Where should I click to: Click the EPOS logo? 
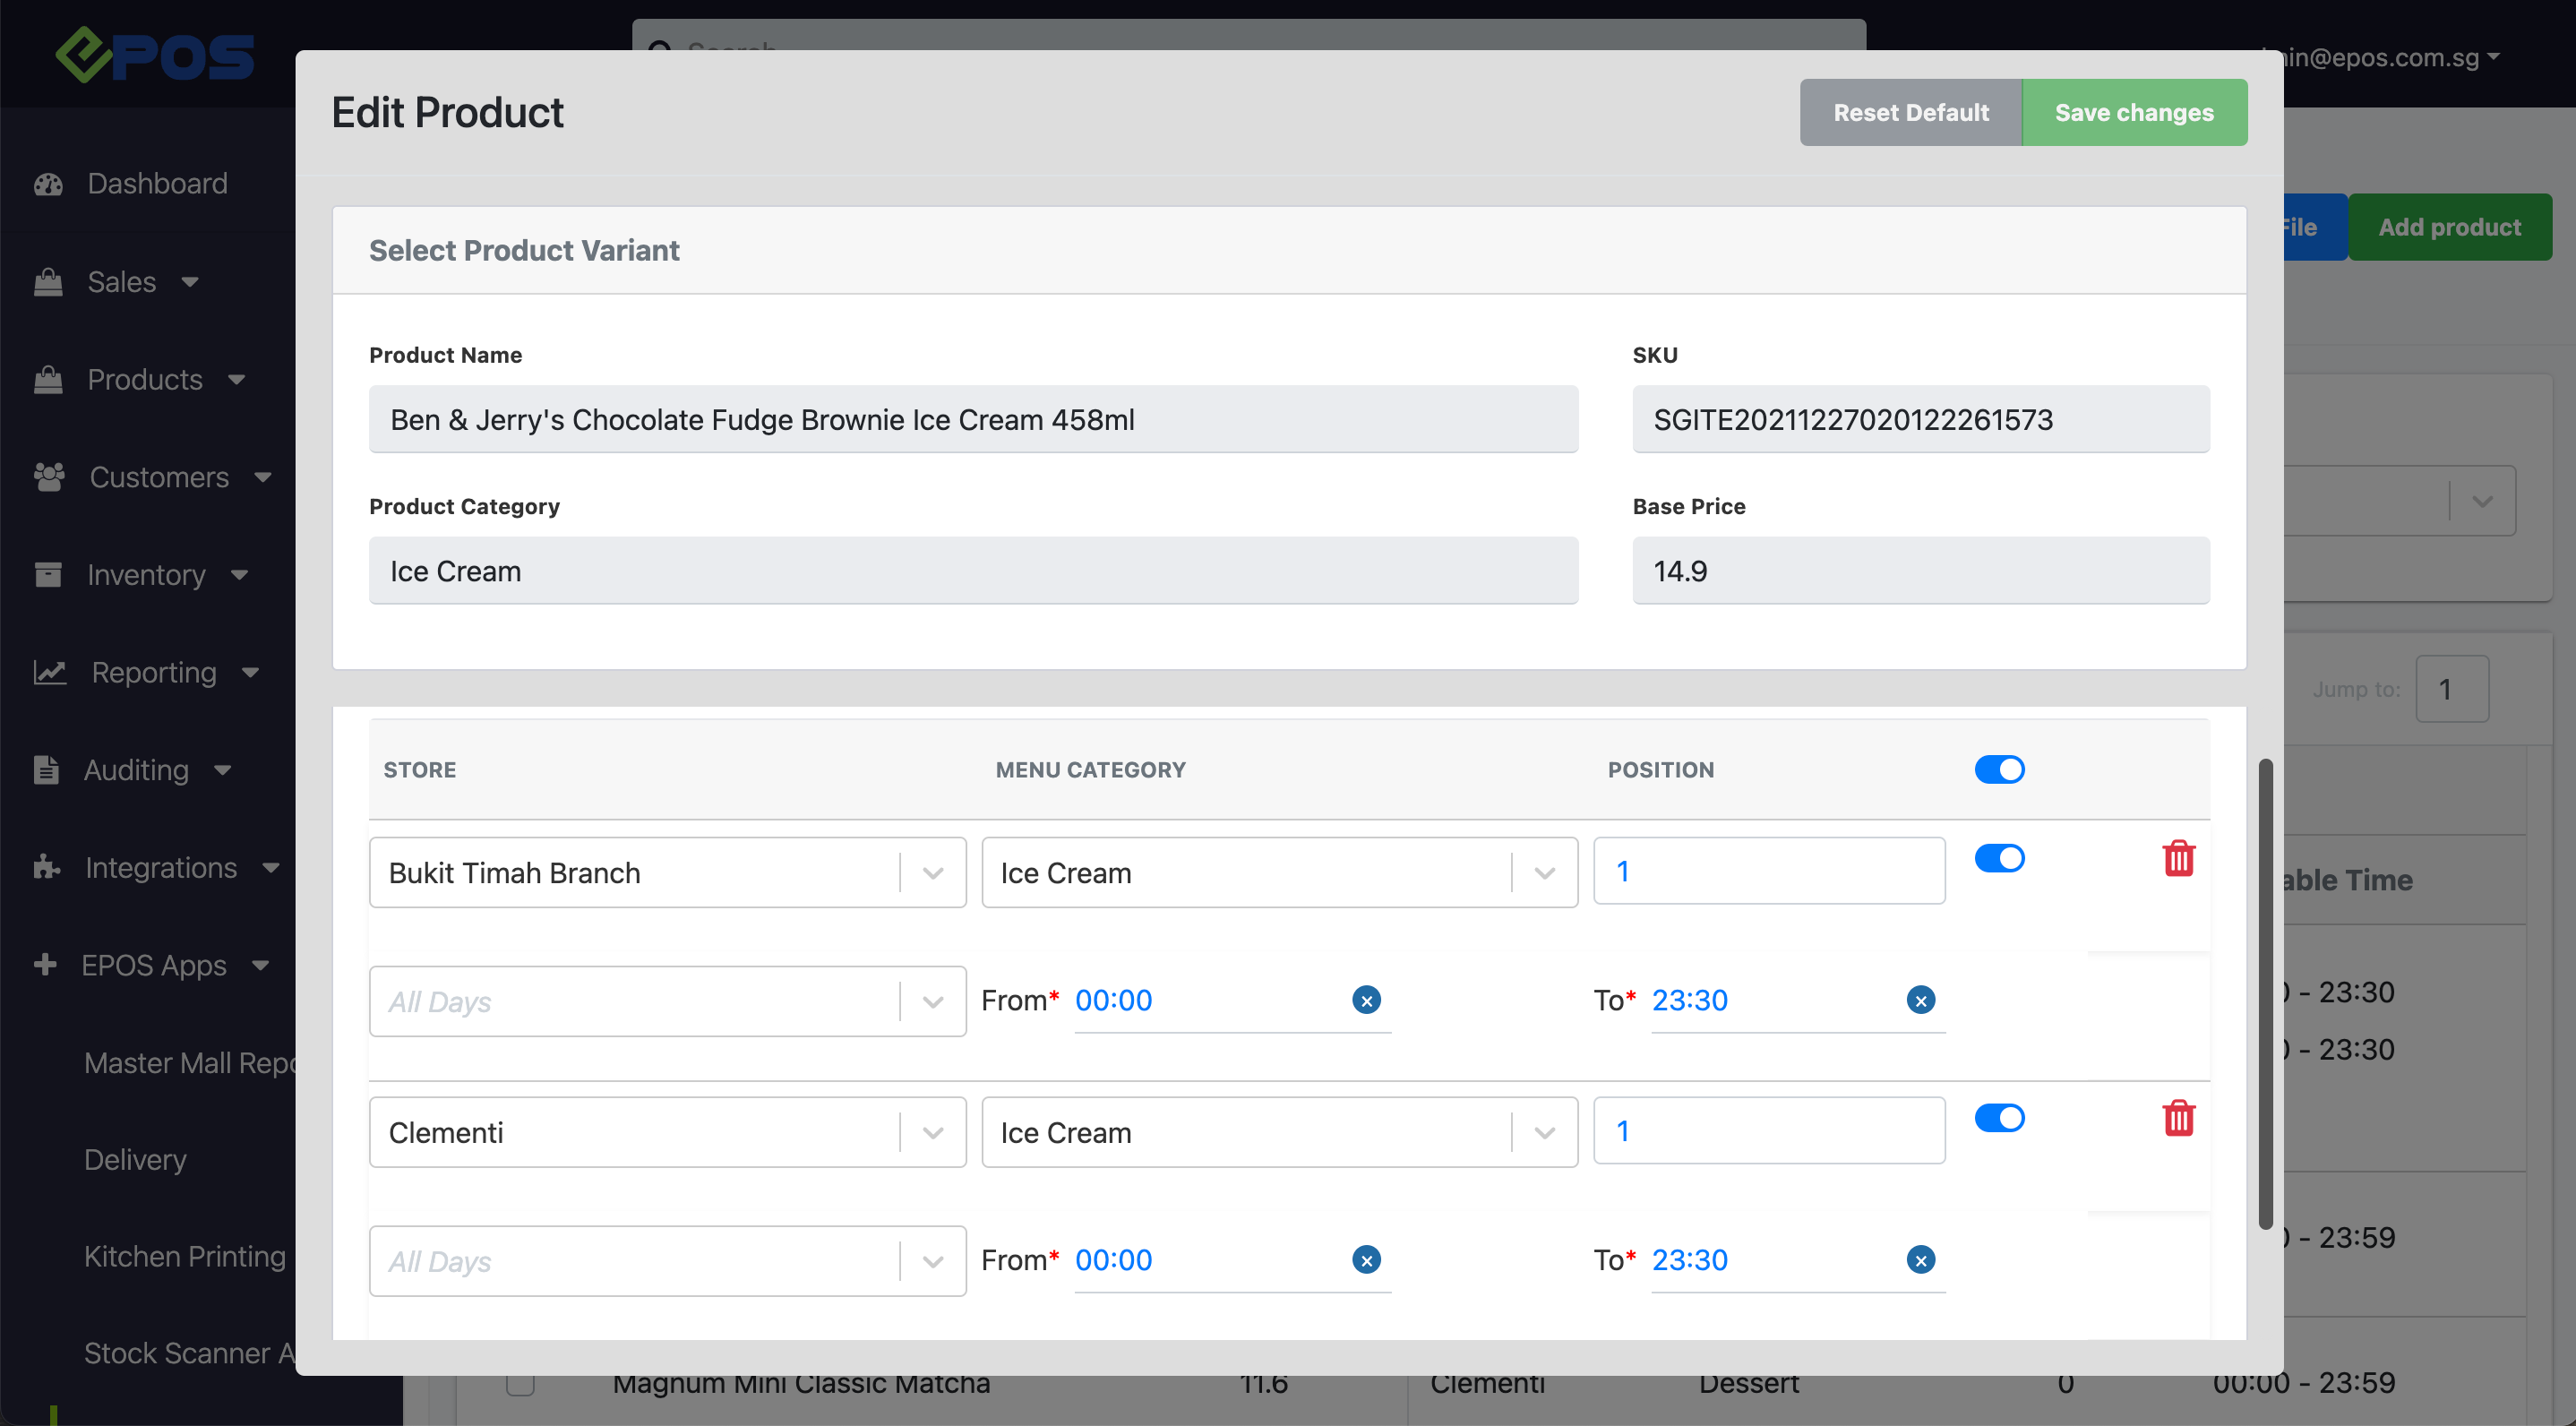155,55
